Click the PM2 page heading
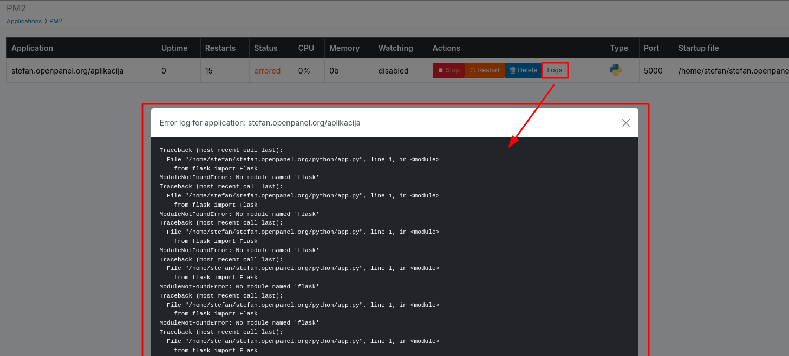This screenshot has height=356, width=789. point(16,8)
